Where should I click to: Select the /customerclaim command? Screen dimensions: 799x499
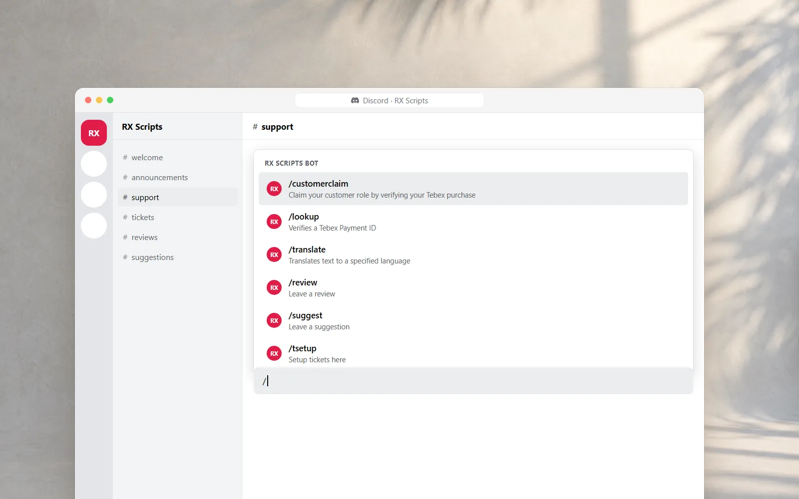[x=473, y=189]
